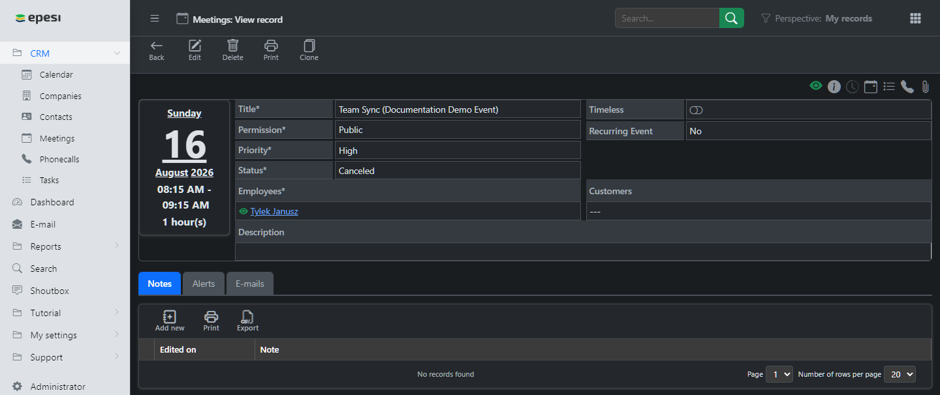The image size is (940, 395).
Task: Click the August month link
Action: pos(172,173)
